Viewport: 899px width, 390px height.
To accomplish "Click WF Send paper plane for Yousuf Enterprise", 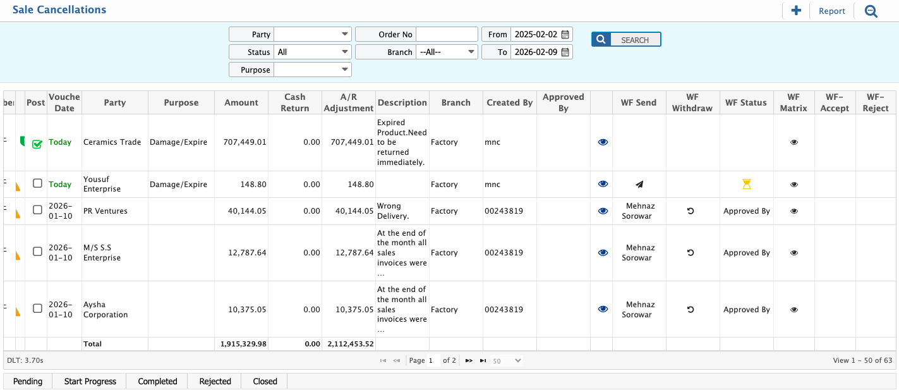I will [639, 184].
